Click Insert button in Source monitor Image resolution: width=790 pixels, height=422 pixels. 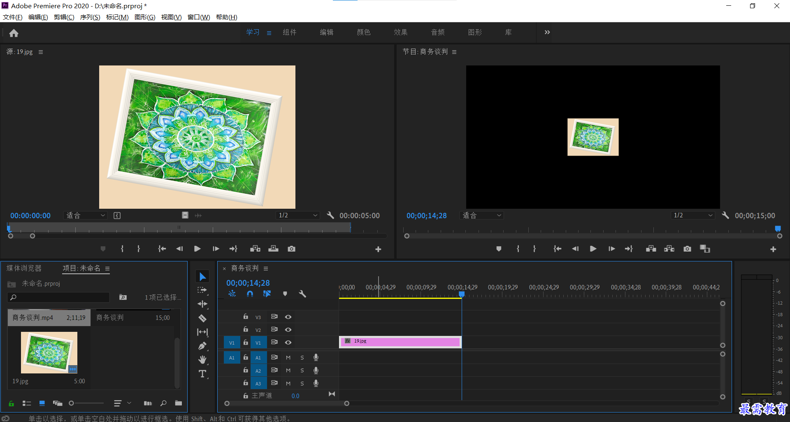pos(255,249)
